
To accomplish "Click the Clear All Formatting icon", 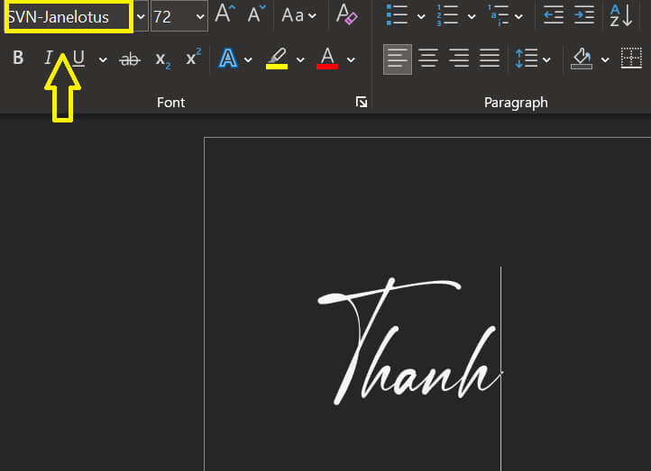I will [346, 15].
